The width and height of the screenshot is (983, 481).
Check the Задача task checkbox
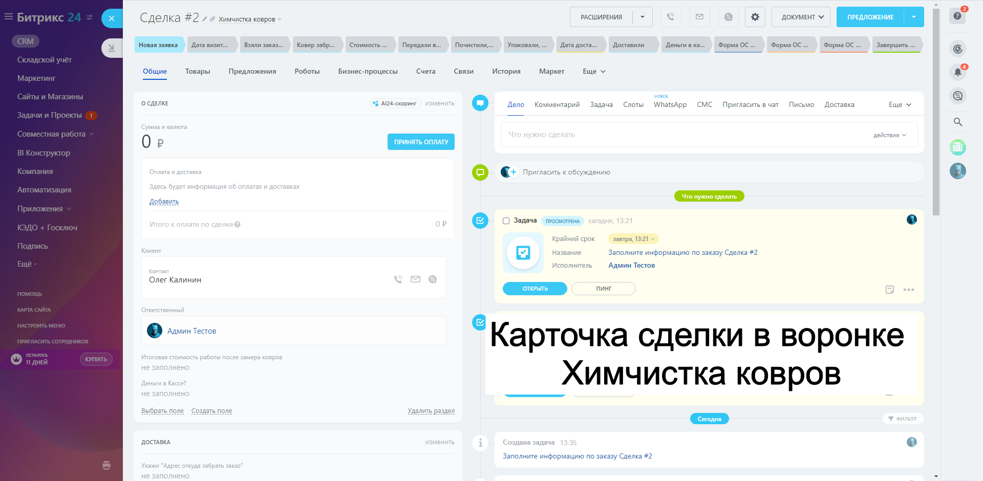(506, 221)
